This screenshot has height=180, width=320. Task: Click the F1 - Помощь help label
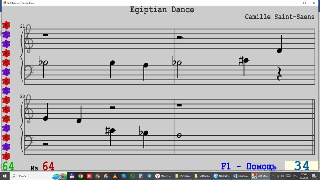click(x=249, y=166)
